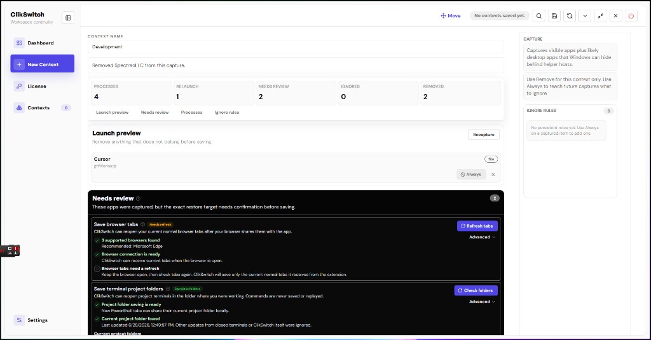Remove Cursor with the X icon

coord(493,174)
